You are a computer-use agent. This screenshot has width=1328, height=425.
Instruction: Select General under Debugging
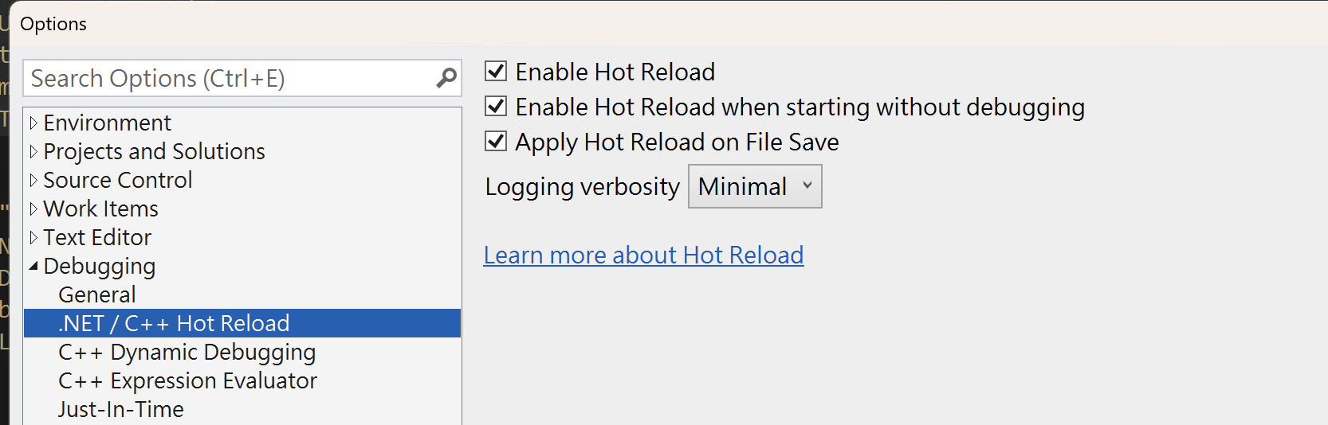97,295
